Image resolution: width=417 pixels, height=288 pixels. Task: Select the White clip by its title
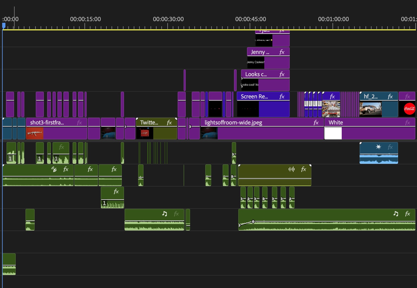(x=336, y=123)
